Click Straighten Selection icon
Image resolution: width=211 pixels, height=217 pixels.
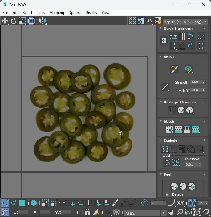[172, 110]
